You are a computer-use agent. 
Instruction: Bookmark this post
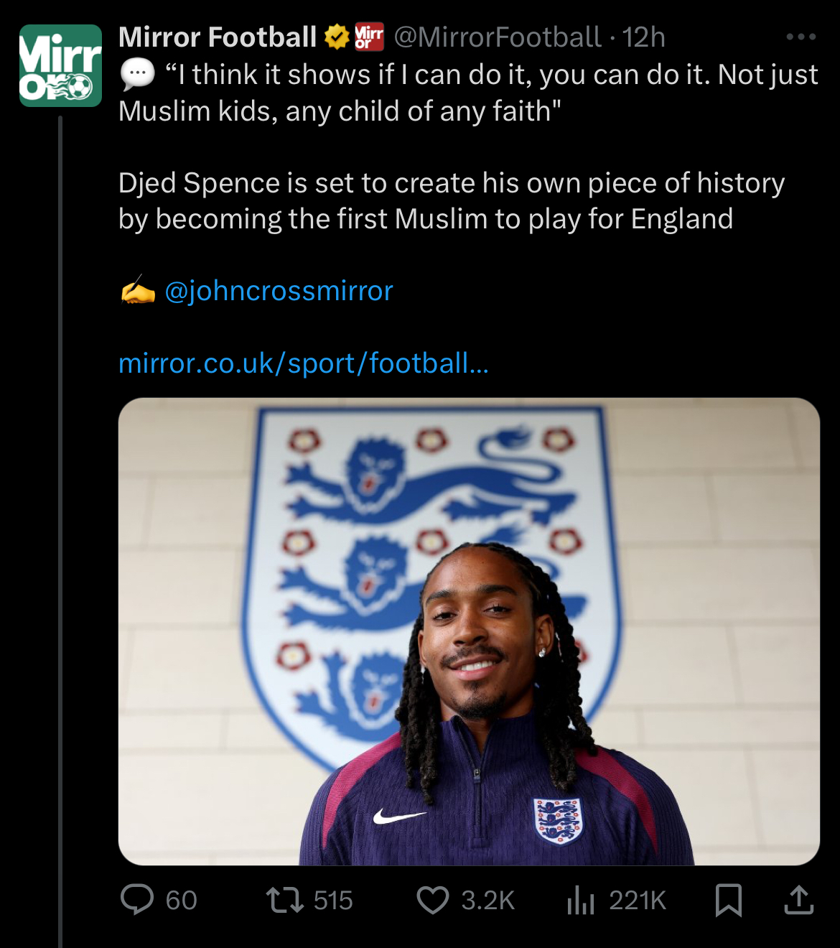click(x=729, y=900)
